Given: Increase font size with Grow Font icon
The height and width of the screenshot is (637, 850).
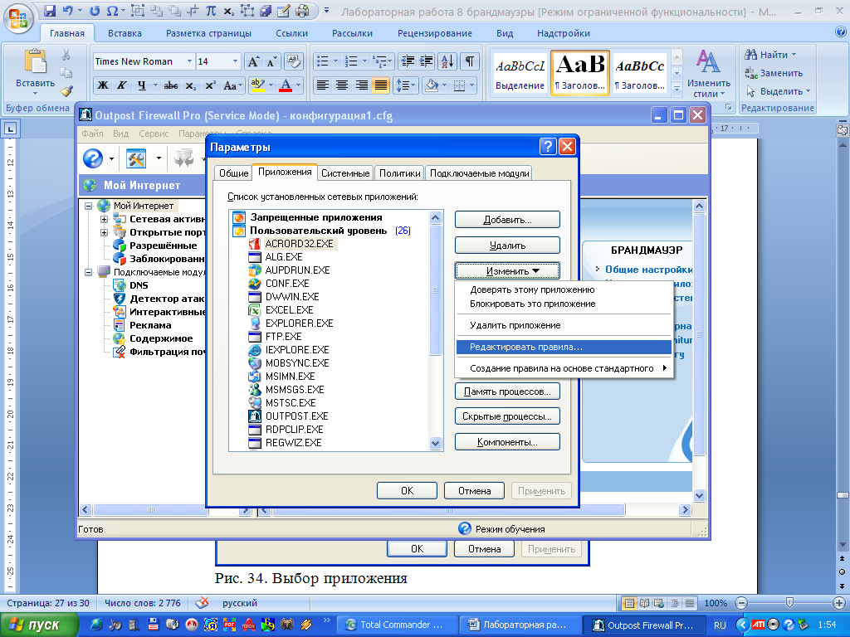Looking at the screenshot, I should [x=253, y=61].
